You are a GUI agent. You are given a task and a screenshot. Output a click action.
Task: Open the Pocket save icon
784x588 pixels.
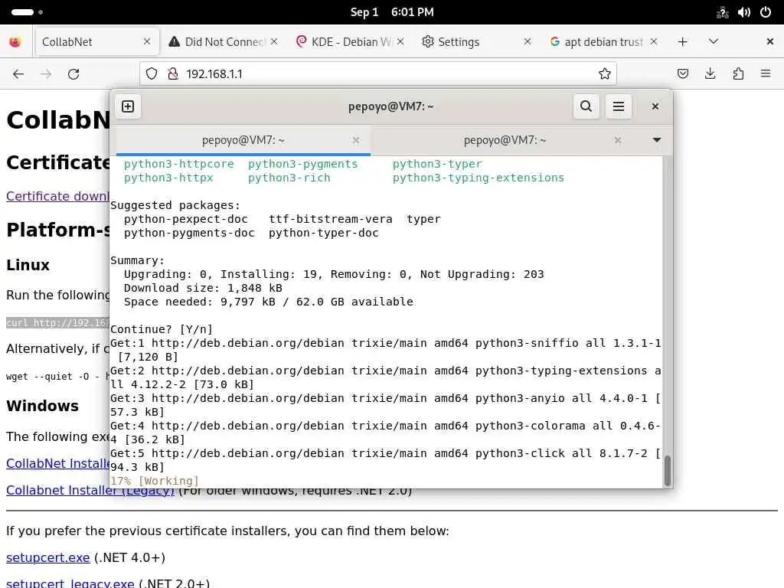pos(682,74)
